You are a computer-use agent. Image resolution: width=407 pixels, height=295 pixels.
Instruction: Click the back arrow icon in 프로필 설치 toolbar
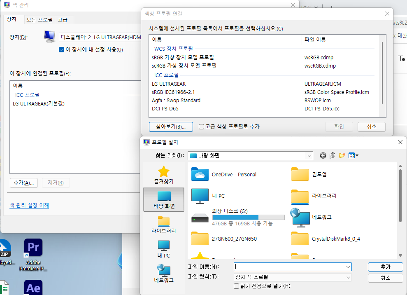tap(323, 155)
